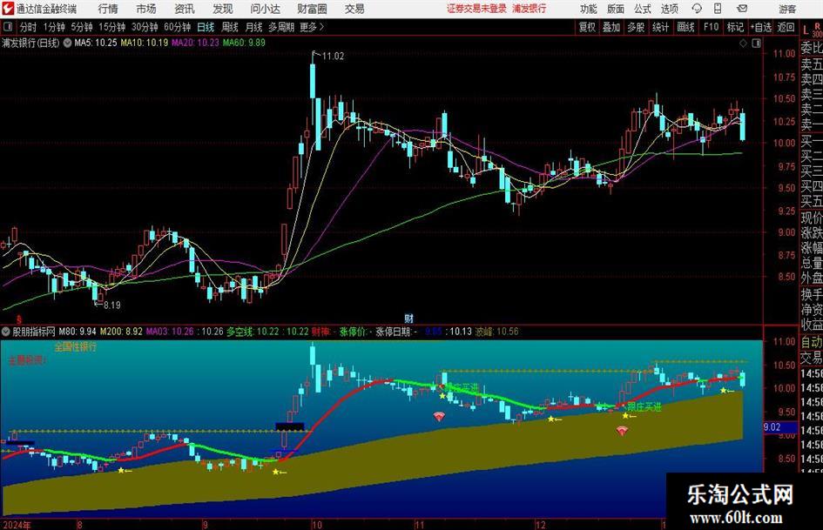823x530 pixels.
Task: Click the red fan signal icon near November
Action: tap(439, 417)
